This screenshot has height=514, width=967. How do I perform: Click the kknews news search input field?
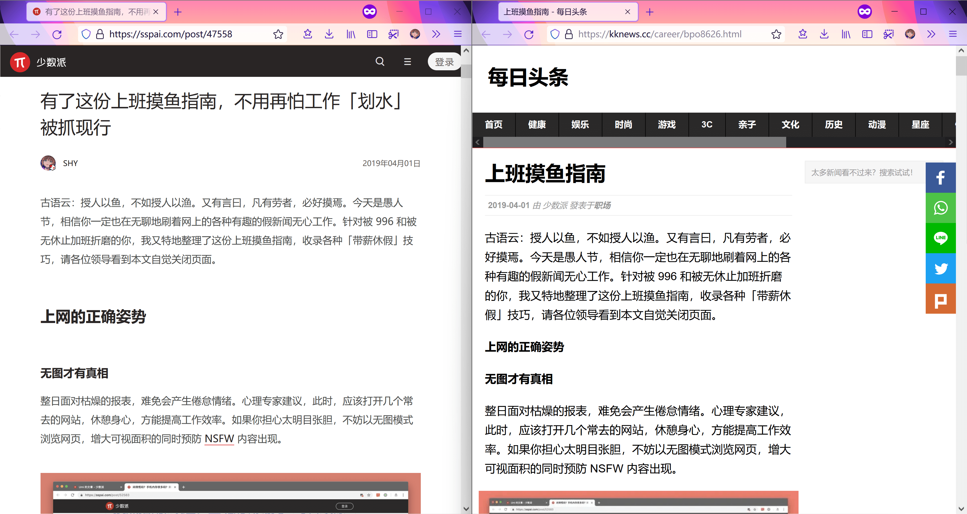click(x=864, y=172)
